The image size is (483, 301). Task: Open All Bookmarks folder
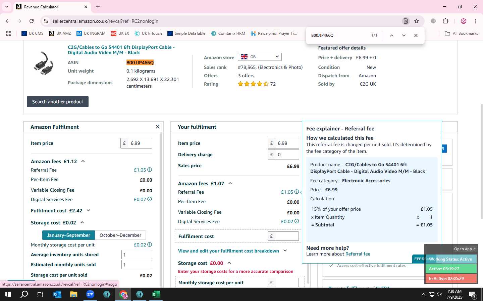461,33
